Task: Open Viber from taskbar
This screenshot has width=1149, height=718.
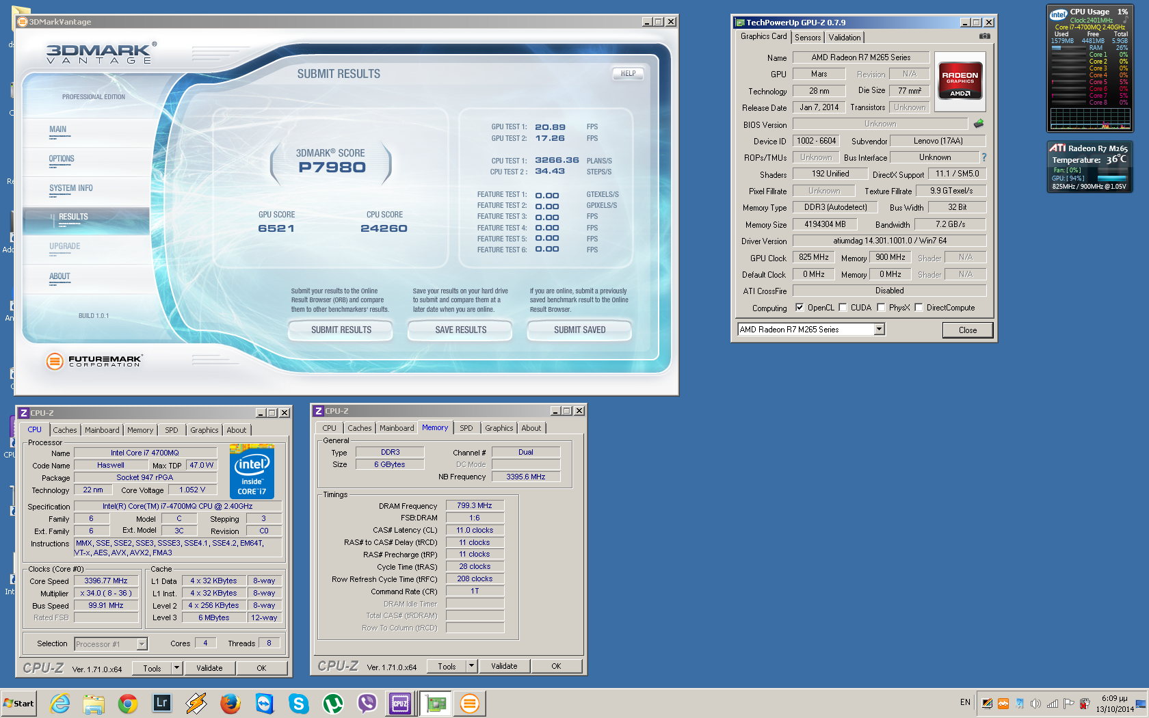Action: pyautogui.click(x=367, y=703)
